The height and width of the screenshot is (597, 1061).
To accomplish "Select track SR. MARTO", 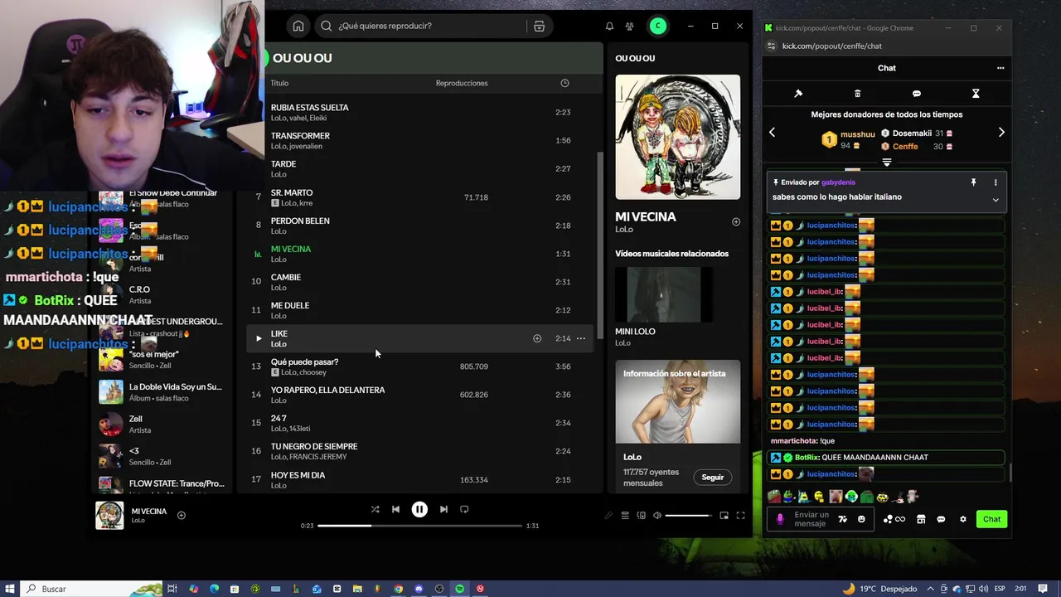I will click(420, 197).
